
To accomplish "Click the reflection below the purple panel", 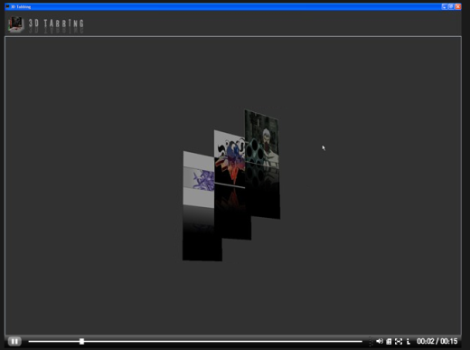I will point(202,233).
